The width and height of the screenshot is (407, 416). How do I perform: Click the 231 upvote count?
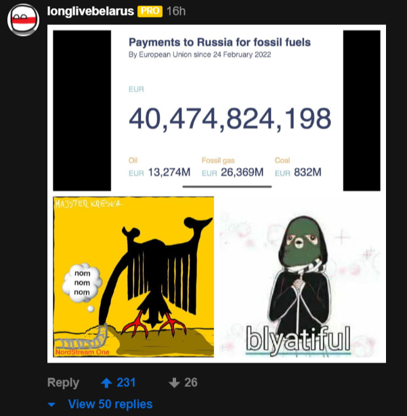(126, 382)
